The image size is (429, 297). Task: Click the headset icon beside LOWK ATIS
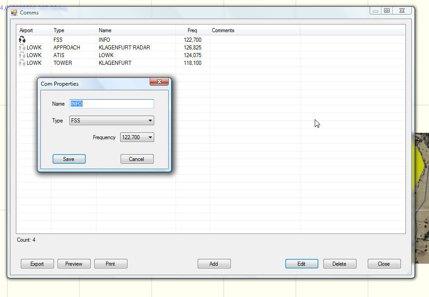22,55
